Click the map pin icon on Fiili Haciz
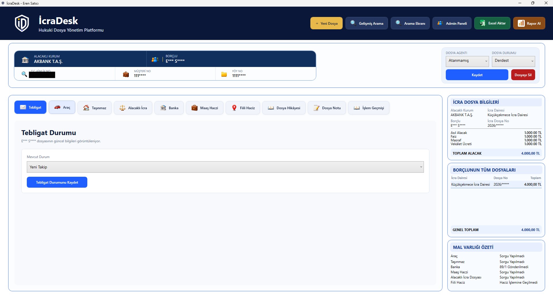This screenshot has height=296, width=553. [x=234, y=108]
